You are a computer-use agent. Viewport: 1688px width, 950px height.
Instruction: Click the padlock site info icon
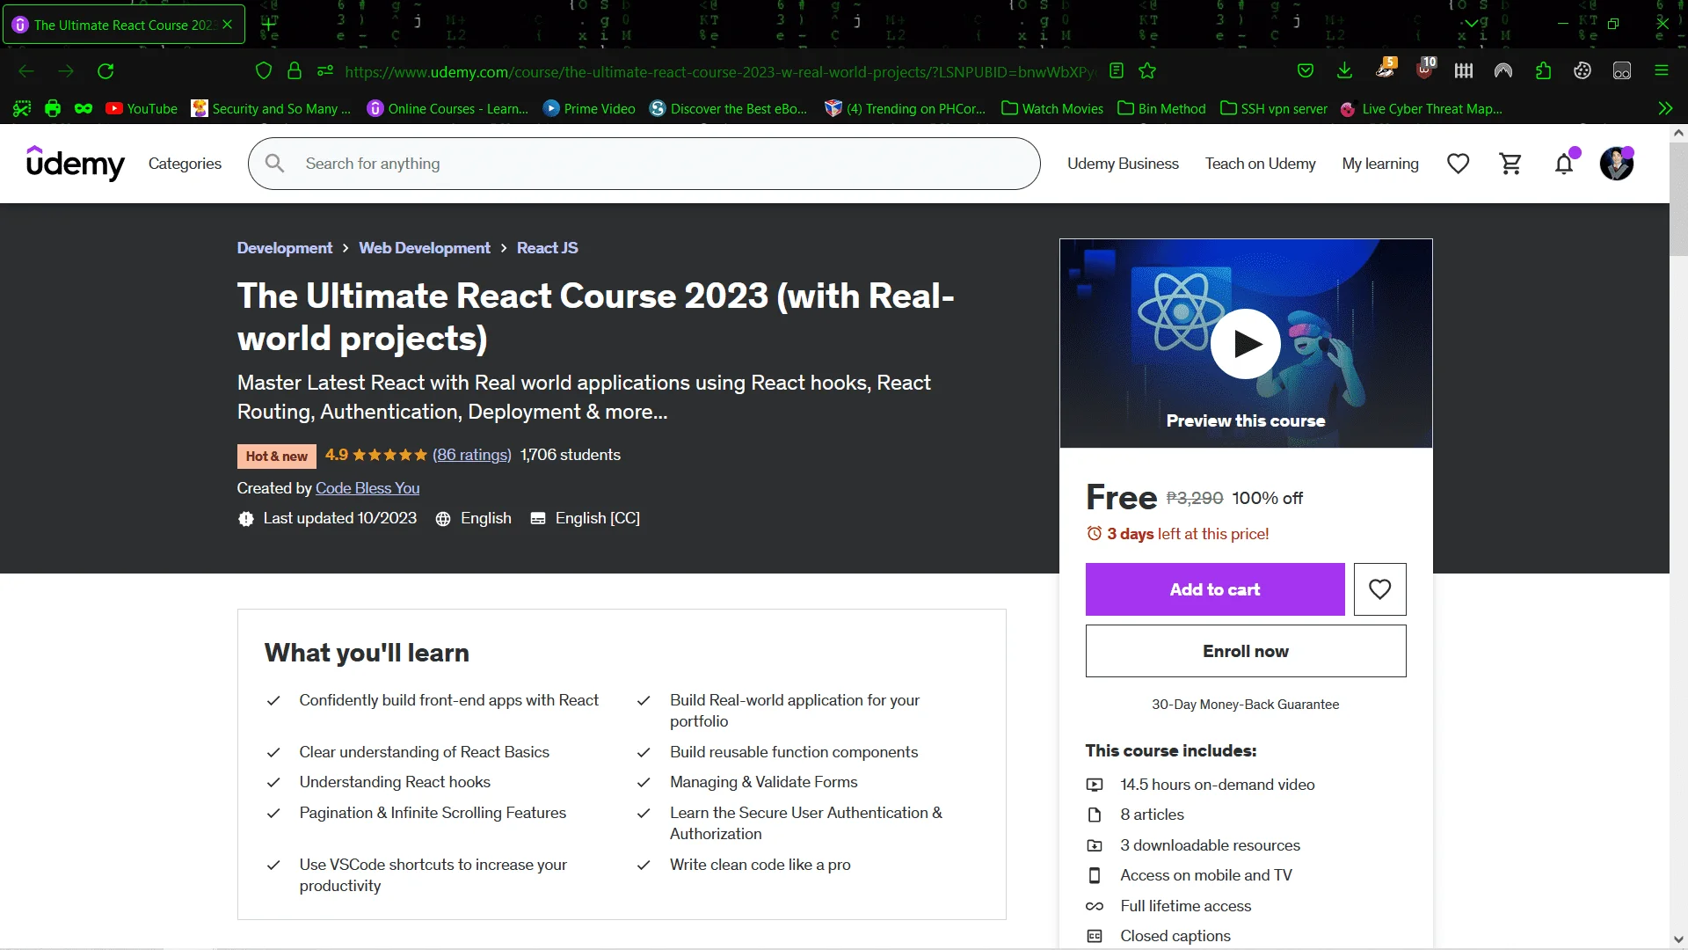click(295, 71)
